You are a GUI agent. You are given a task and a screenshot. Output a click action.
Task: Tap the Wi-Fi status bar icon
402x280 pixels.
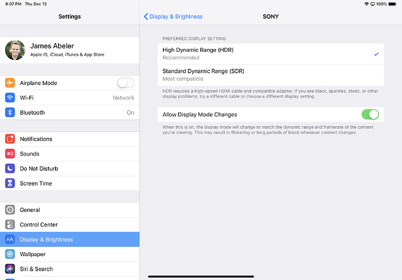[x=366, y=4]
